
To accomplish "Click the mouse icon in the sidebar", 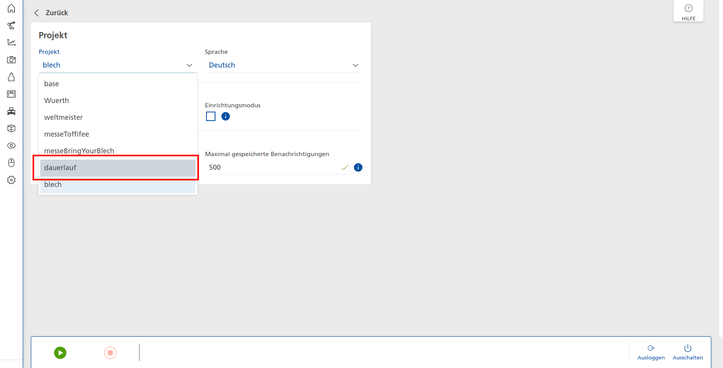I will pyautogui.click(x=11, y=163).
